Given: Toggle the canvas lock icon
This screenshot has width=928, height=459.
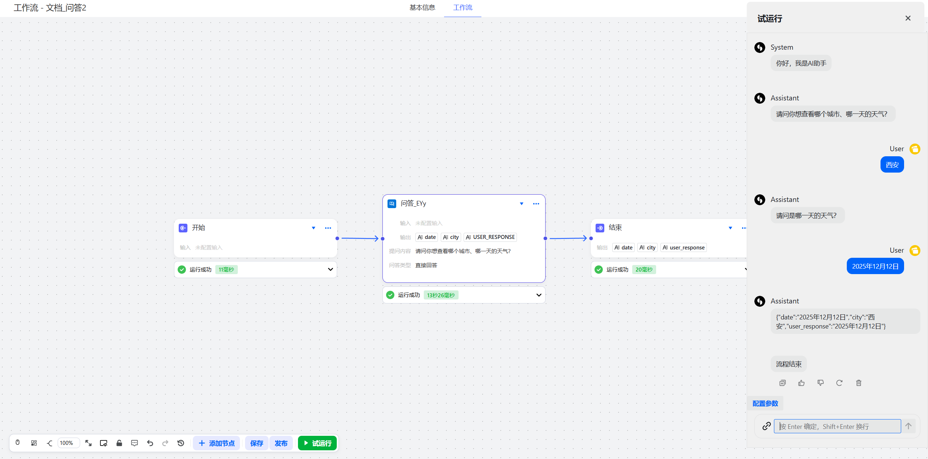Looking at the screenshot, I should pyautogui.click(x=119, y=443).
